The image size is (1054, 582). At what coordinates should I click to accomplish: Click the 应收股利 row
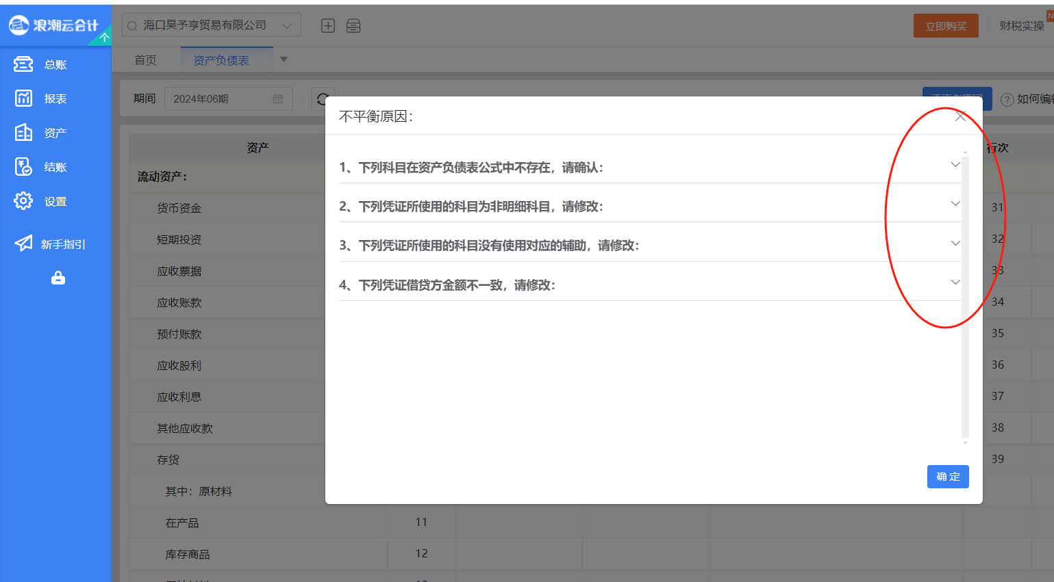tap(179, 365)
